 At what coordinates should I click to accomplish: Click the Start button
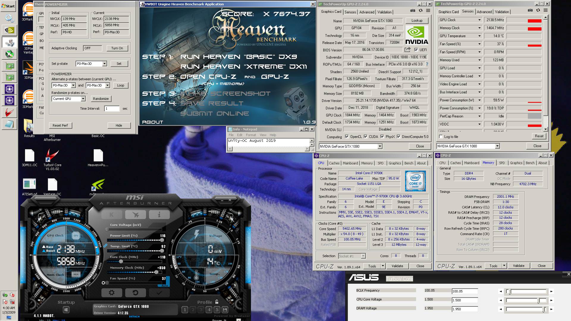point(8,6)
